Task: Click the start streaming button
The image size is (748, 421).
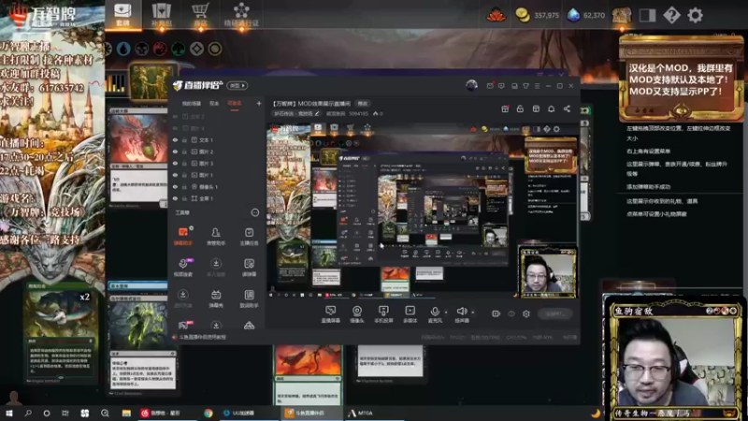Action: click(554, 313)
